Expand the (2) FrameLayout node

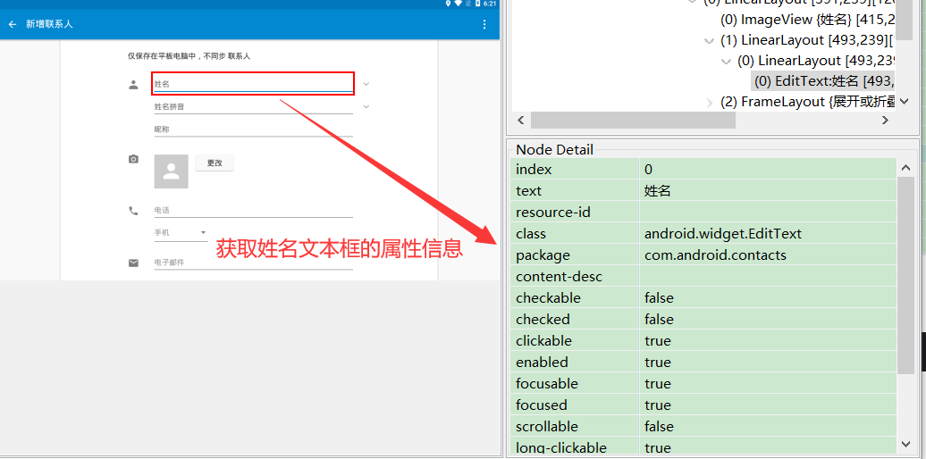710,103
